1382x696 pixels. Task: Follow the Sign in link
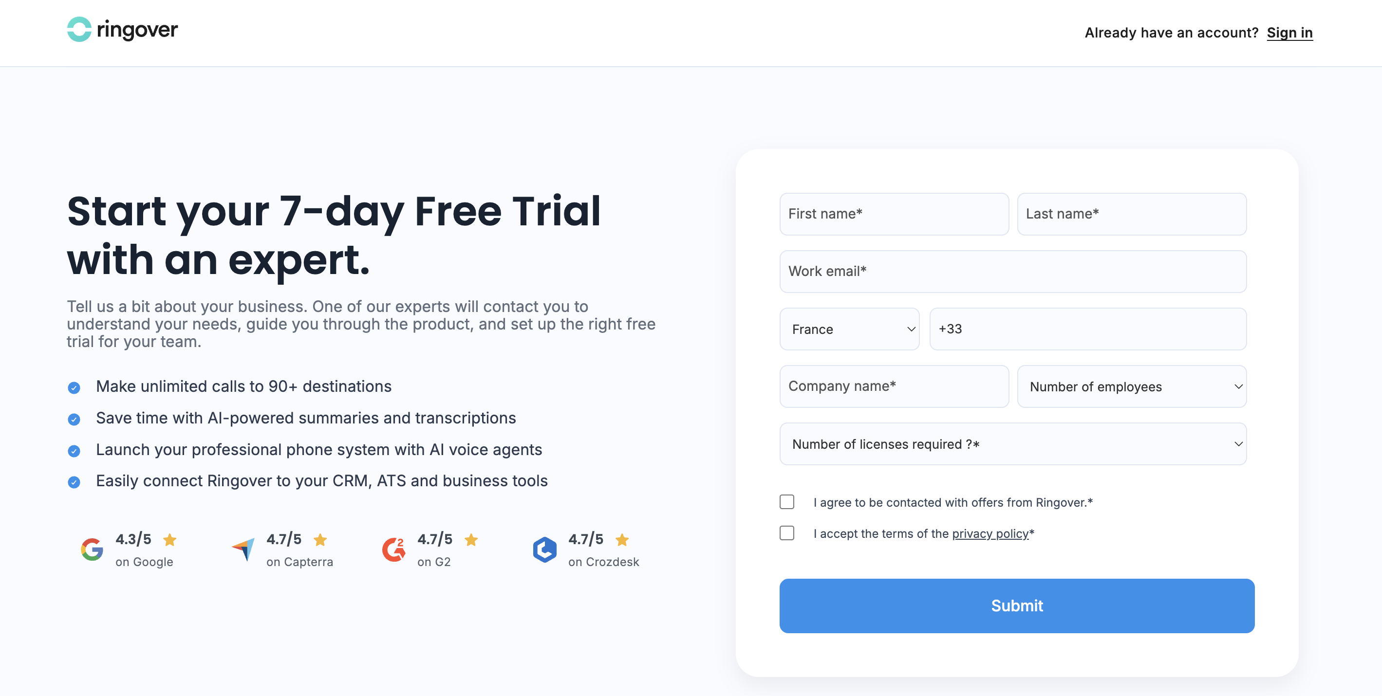pyautogui.click(x=1289, y=33)
